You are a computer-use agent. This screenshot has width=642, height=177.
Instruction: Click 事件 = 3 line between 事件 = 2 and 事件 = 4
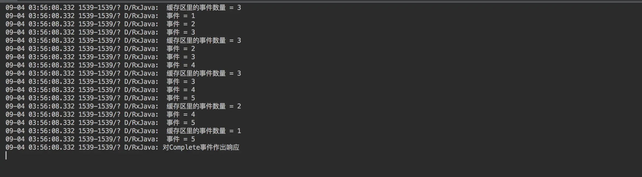tap(100, 57)
